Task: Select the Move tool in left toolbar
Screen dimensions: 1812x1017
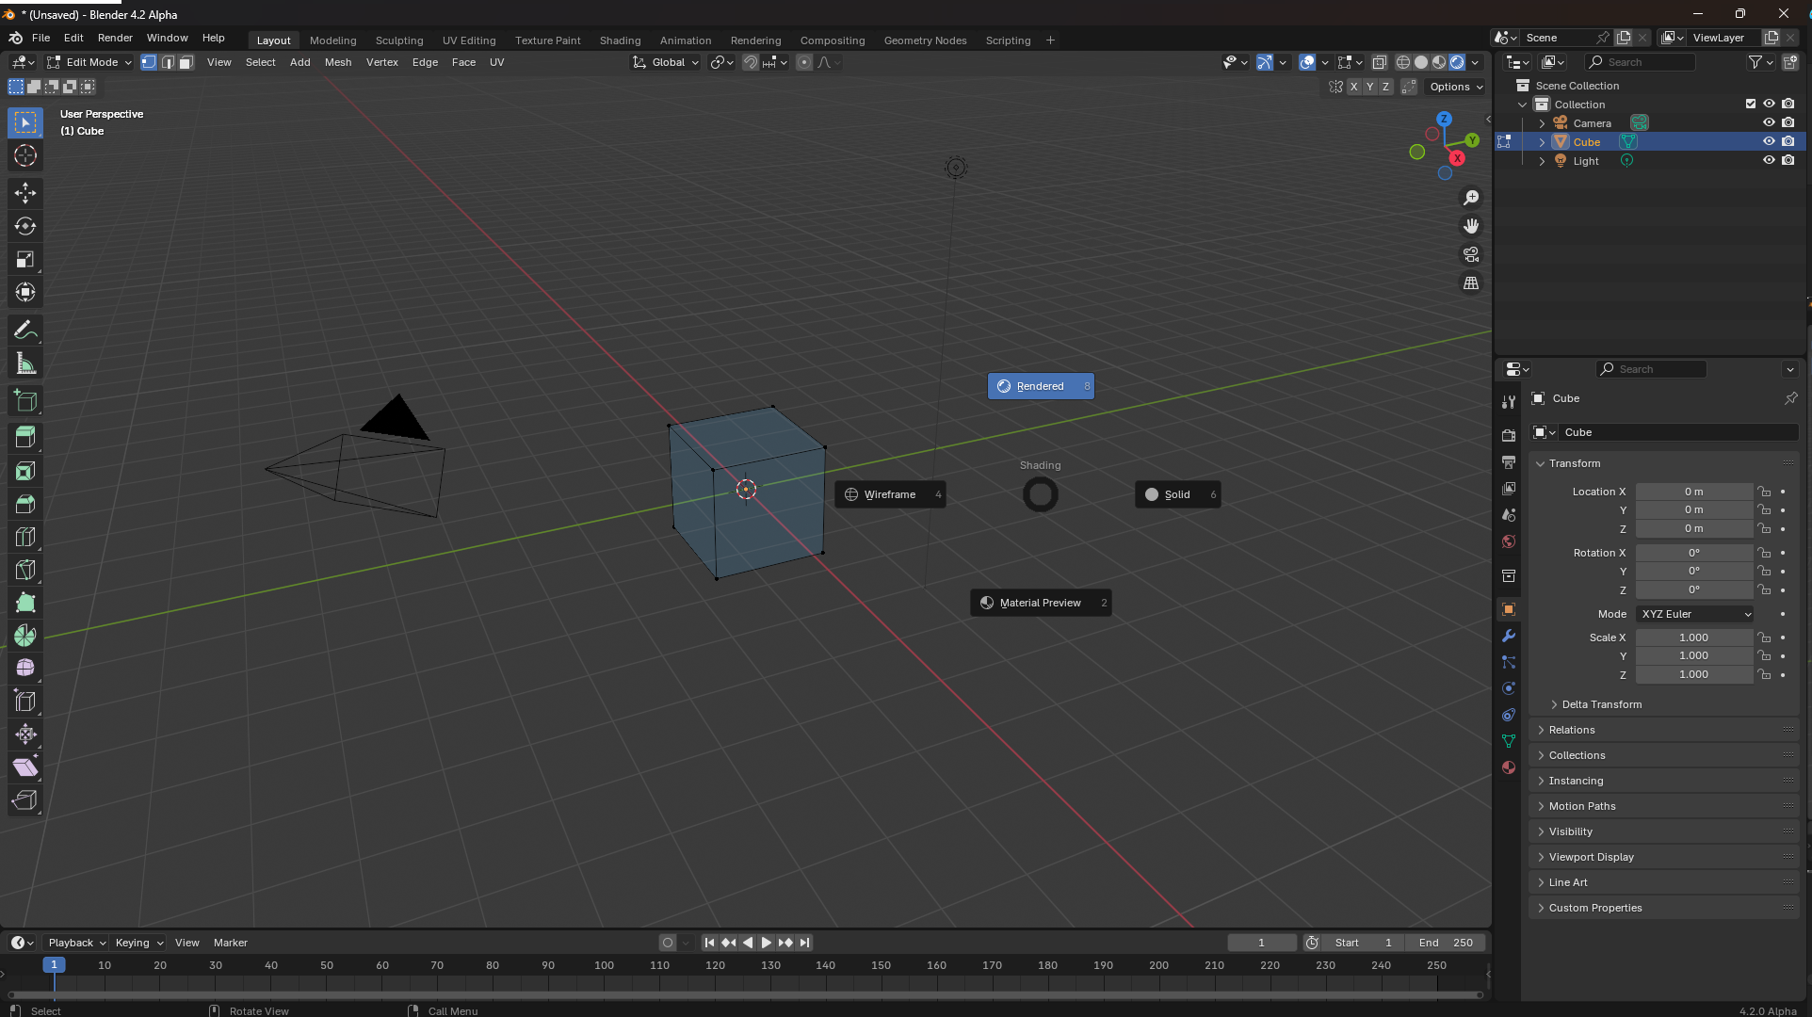Action: [25, 193]
